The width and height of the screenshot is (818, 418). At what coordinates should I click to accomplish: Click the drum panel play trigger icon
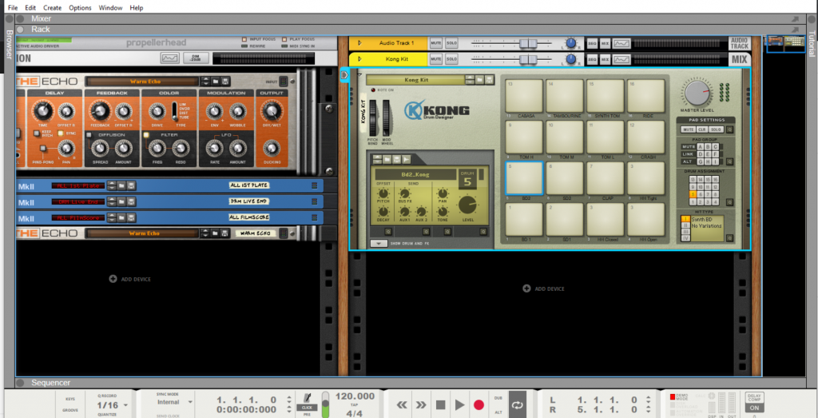pos(406,159)
